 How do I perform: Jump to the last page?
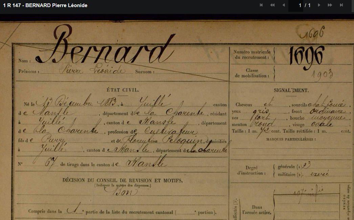(341, 5)
